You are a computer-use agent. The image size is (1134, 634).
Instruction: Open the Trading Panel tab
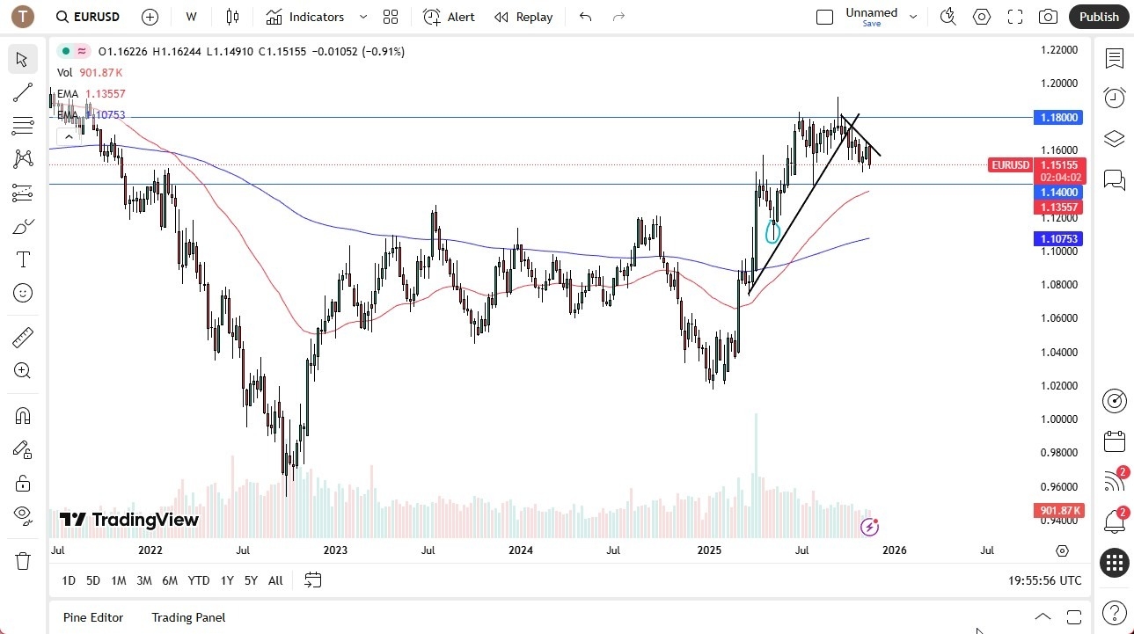pos(187,617)
